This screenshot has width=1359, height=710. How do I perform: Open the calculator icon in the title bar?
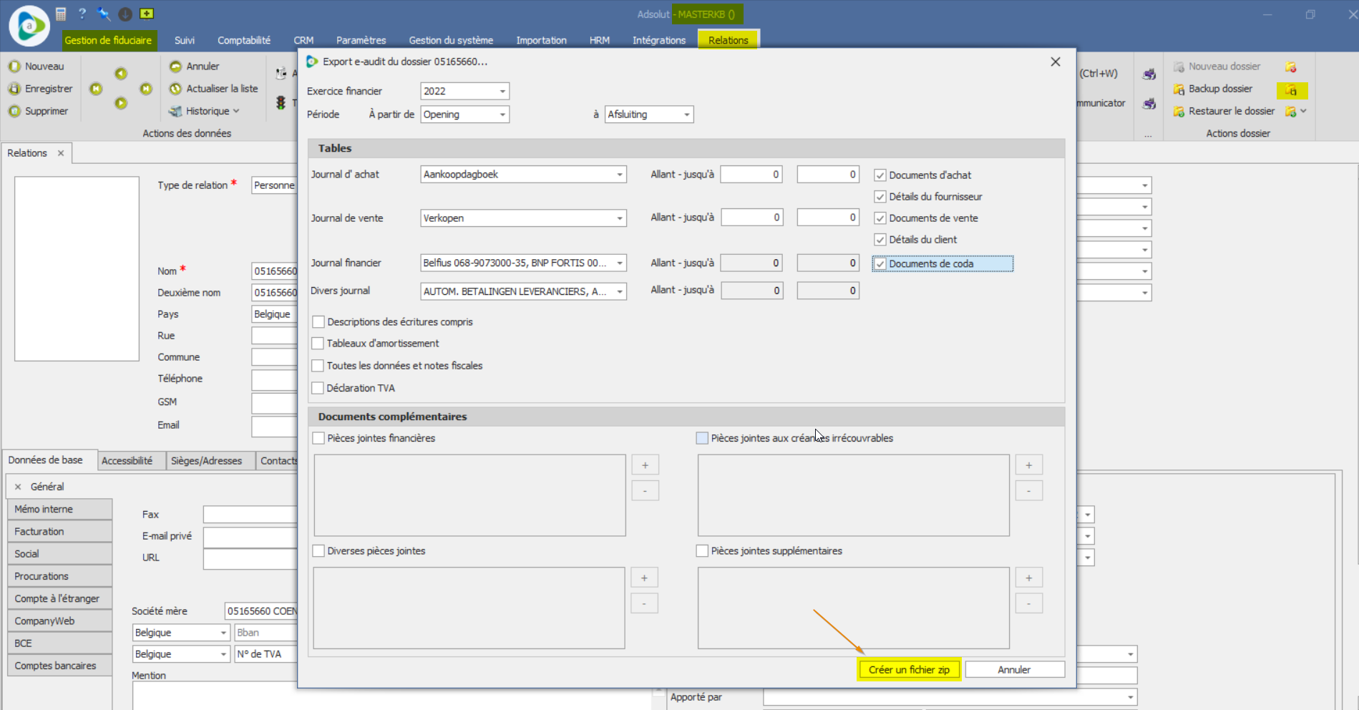coord(61,14)
